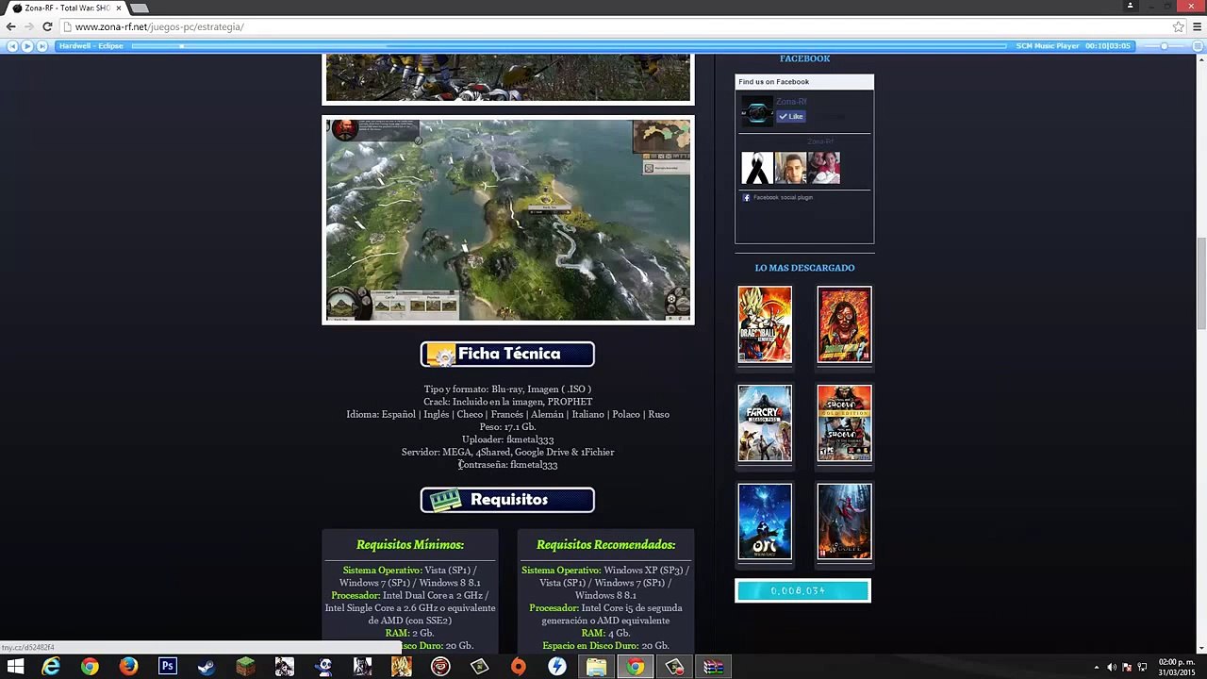
Task: Open the Dragon Ball Xenoverse game cover
Action: (x=765, y=324)
